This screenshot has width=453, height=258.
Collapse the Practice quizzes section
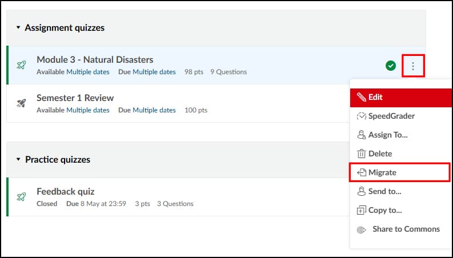[18, 160]
